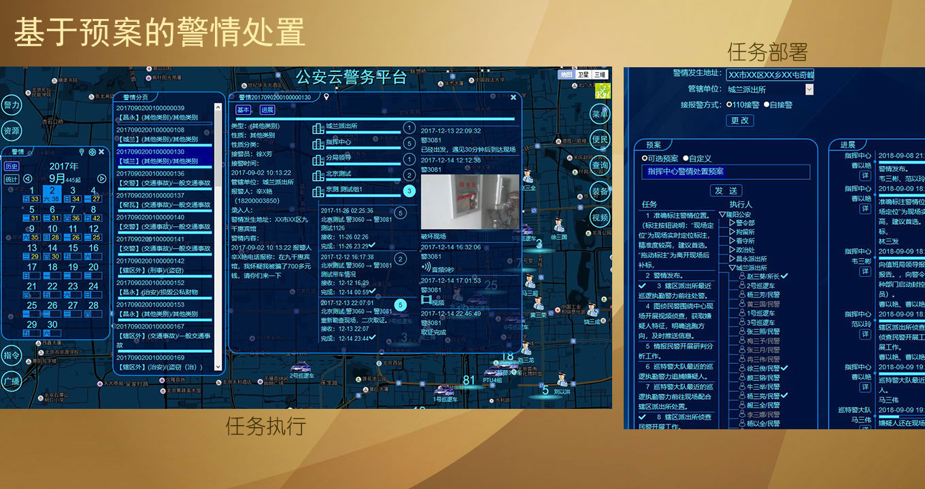Expand the 拘留所 tree node
Screen dimensions: 925x489
tap(732, 232)
